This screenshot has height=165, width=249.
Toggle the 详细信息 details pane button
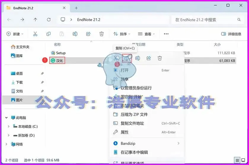point(231,34)
